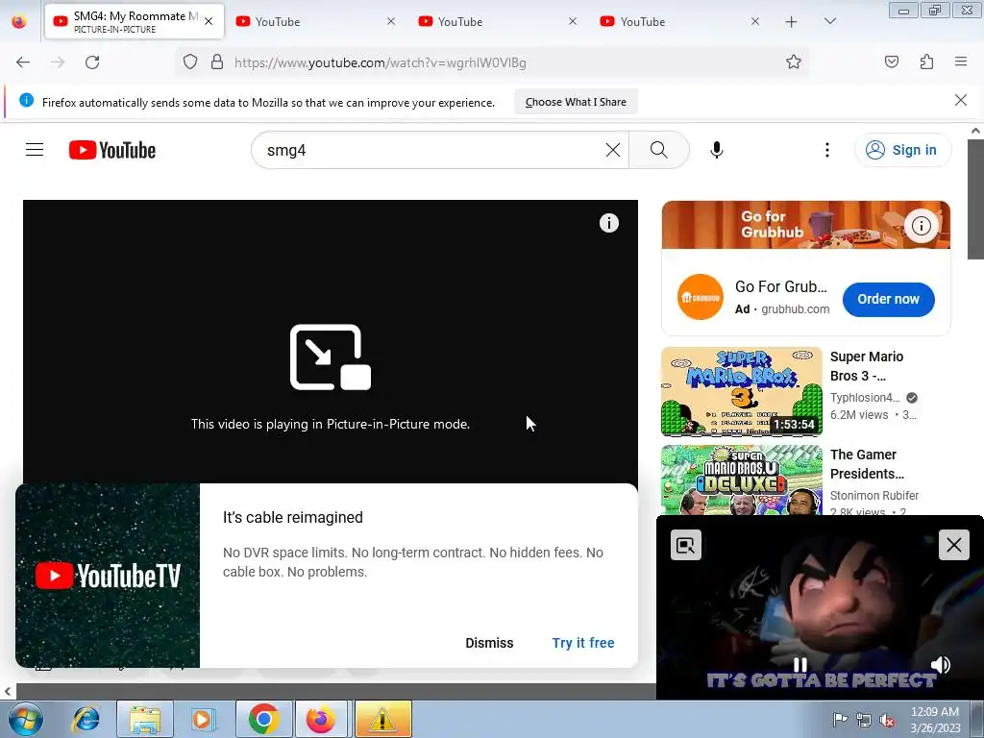
Task: Open tracking protection shield panel
Action: [x=190, y=61]
